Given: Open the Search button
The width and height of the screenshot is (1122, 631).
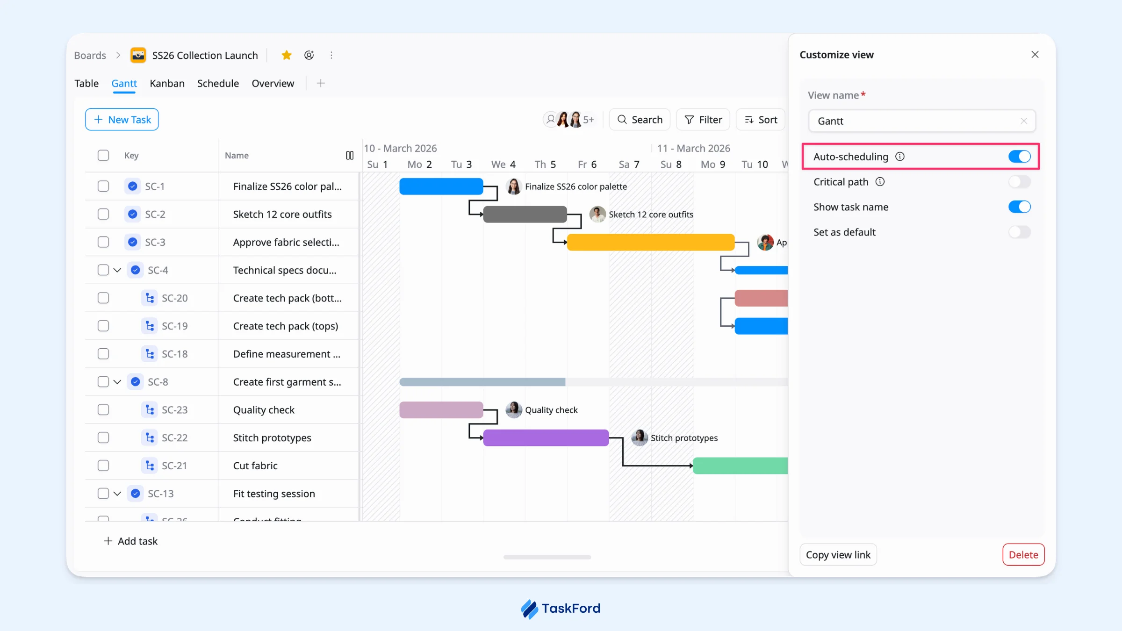Looking at the screenshot, I should point(640,120).
